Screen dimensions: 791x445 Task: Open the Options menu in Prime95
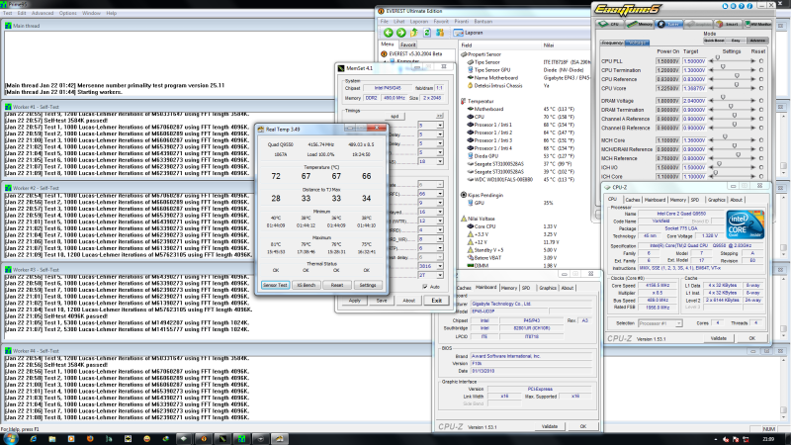(x=67, y=13)
